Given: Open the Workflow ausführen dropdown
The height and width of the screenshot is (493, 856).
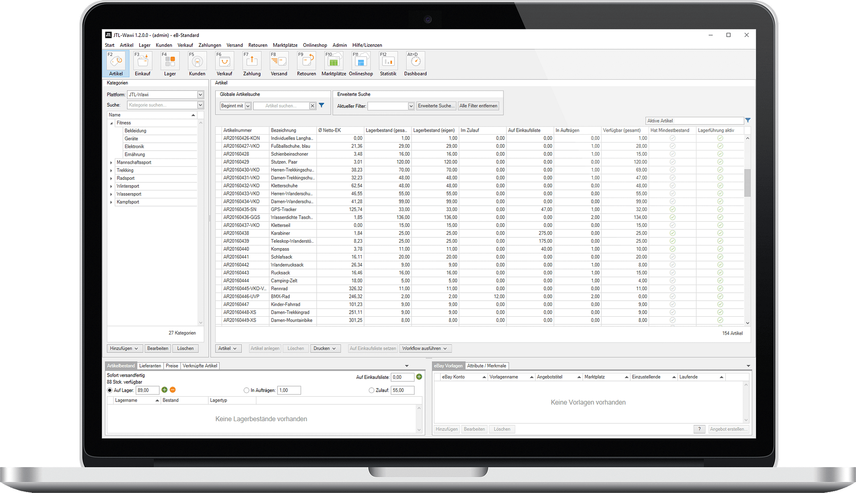Looking at the screenshot, I should tap(425, 348).
